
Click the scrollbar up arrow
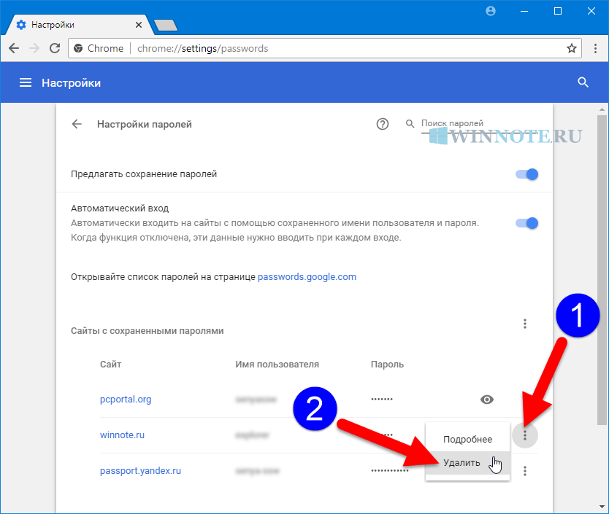pyautogui.click(x=602, y=109)
